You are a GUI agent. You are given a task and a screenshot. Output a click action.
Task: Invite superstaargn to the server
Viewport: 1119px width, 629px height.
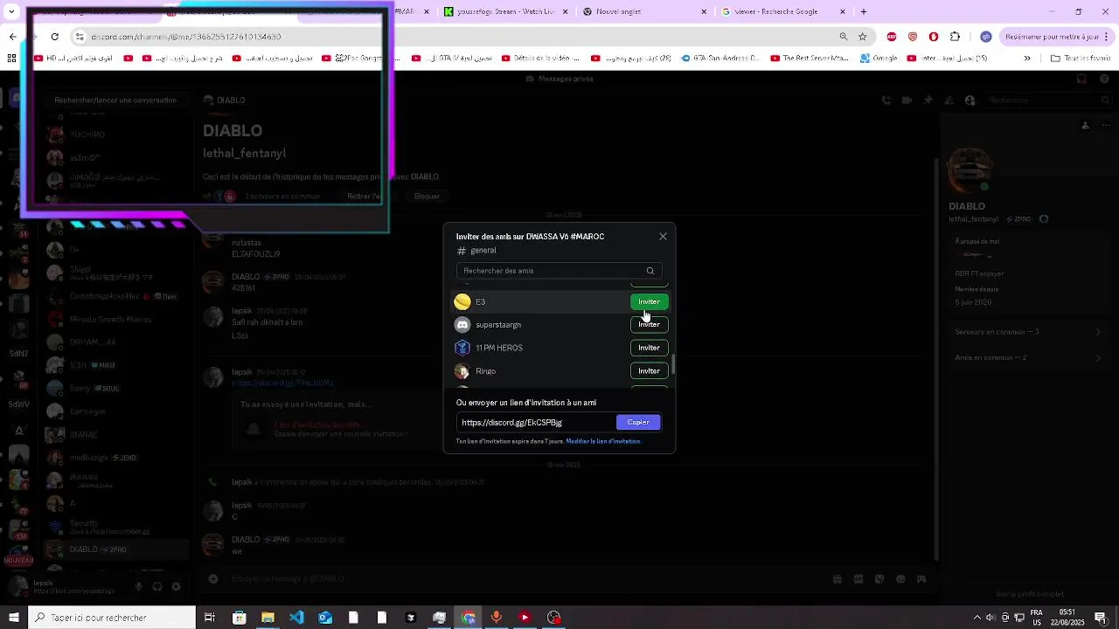click(x=649, y=325)
